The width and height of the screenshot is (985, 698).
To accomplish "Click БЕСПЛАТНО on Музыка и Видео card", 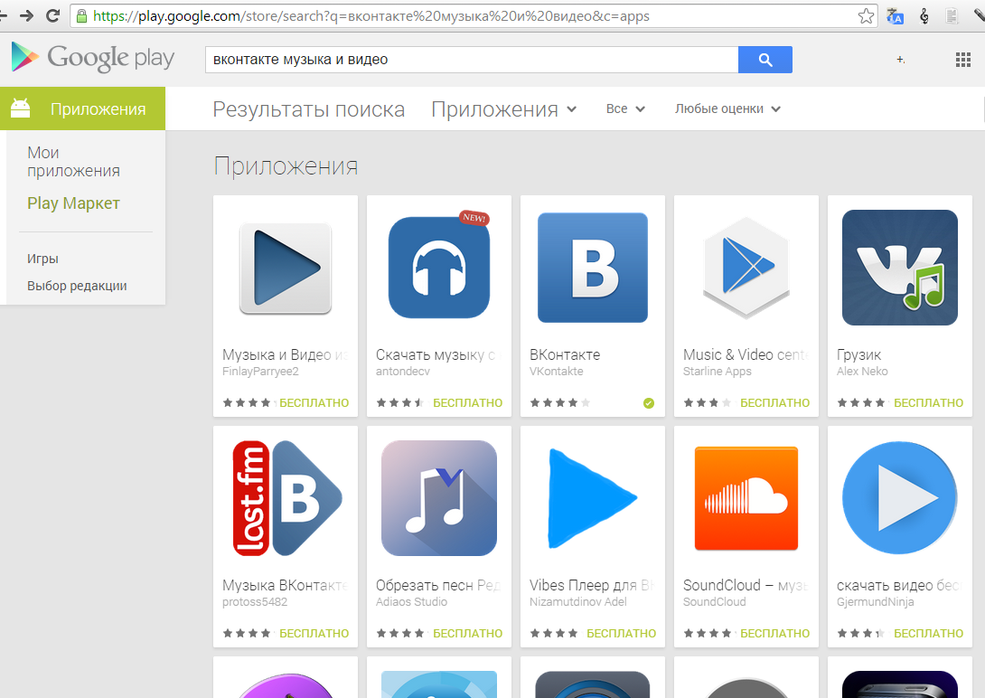I will pos(314,402).
